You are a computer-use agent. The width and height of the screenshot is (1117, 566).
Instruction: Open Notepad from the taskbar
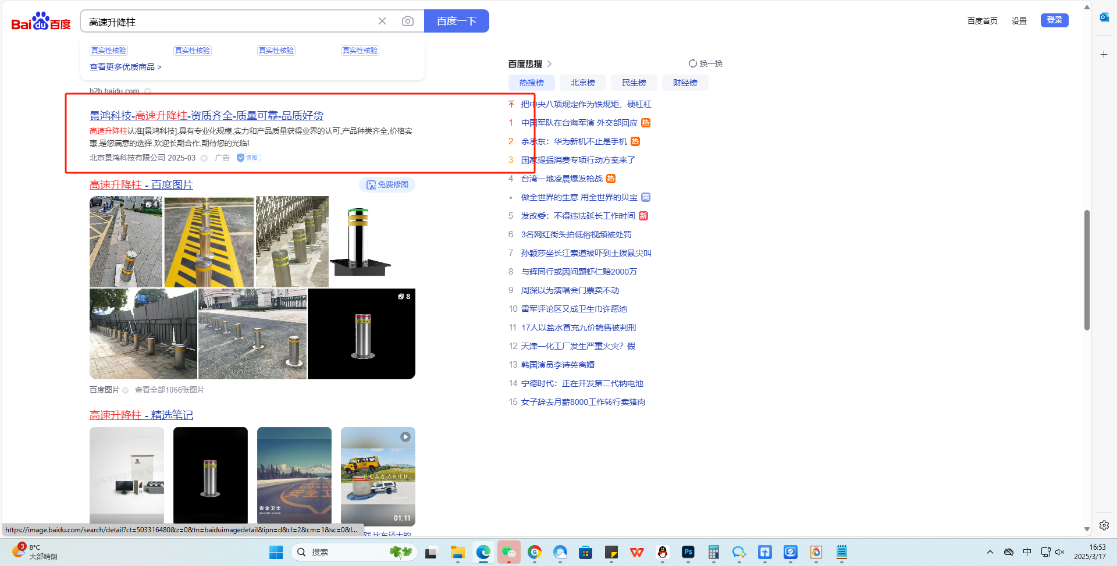coord(842,552)
